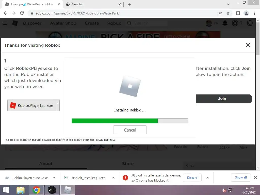This screenshot has height=195, width=260.
Task: Cancel the Roblox installation
Action: tap(130, 130)
